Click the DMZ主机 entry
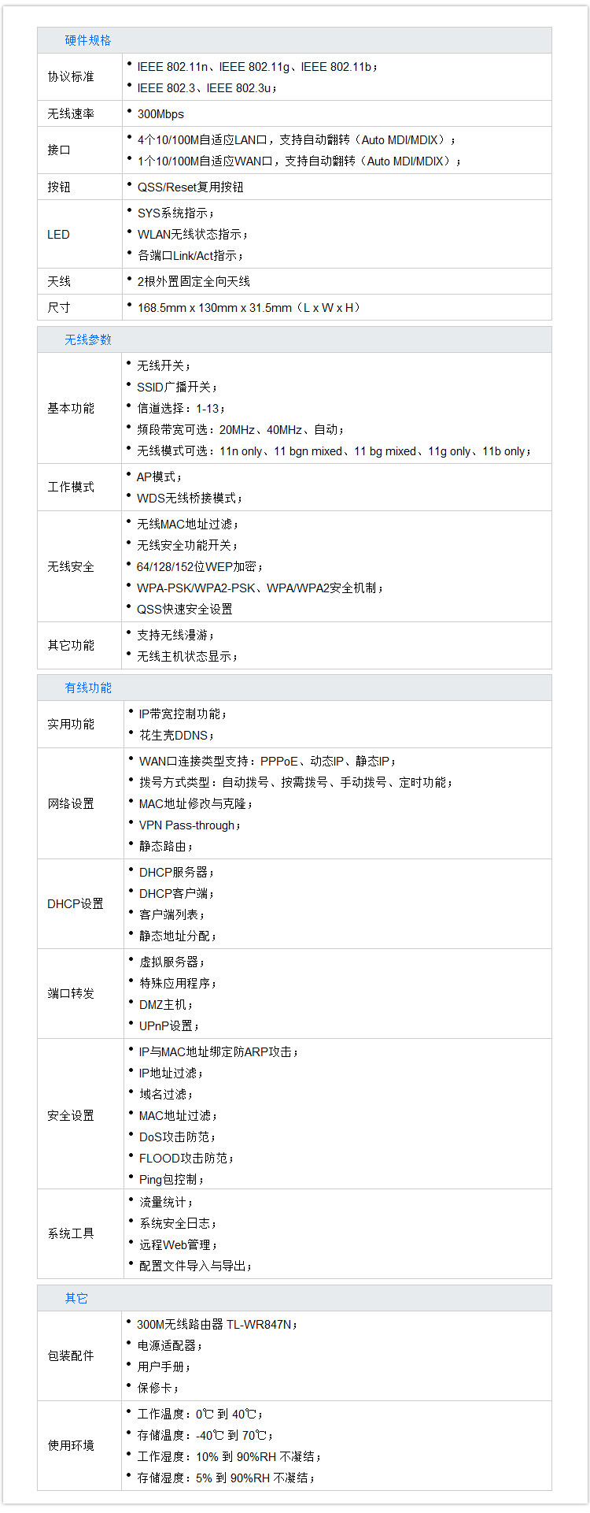This screenshot has width=590, height=1513. 165,1004
